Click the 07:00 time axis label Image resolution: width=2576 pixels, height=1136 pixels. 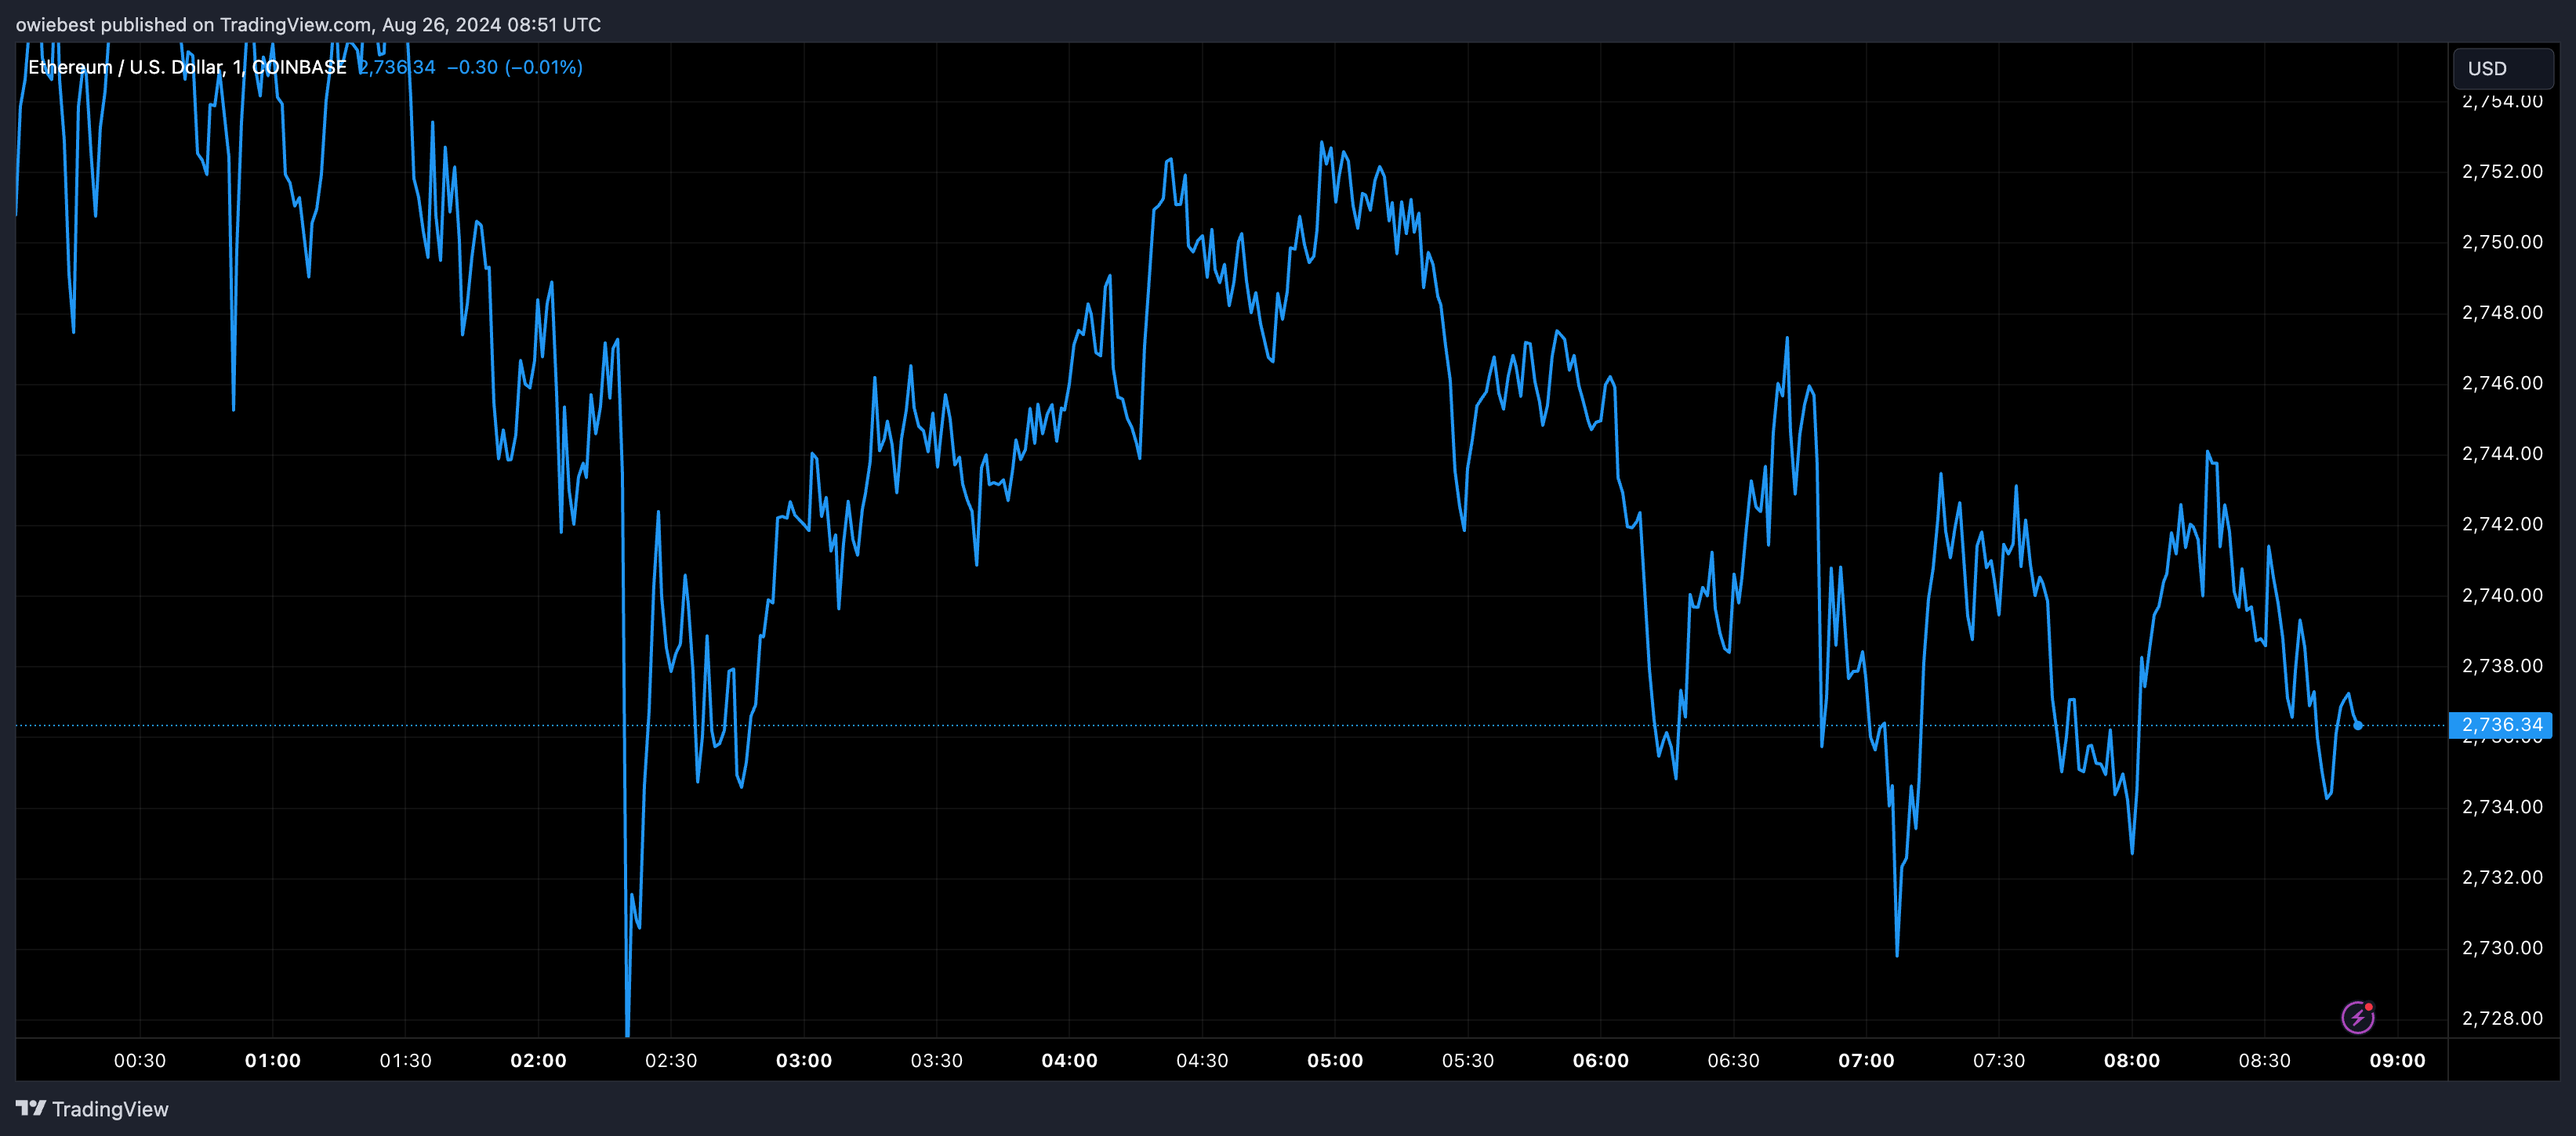tap(1866, 1060)
